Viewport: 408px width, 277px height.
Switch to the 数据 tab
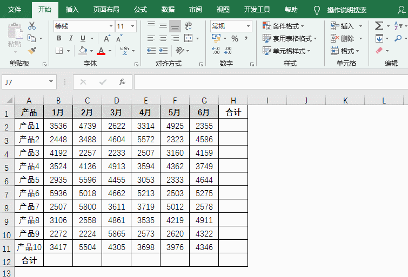tap(168, 10)
